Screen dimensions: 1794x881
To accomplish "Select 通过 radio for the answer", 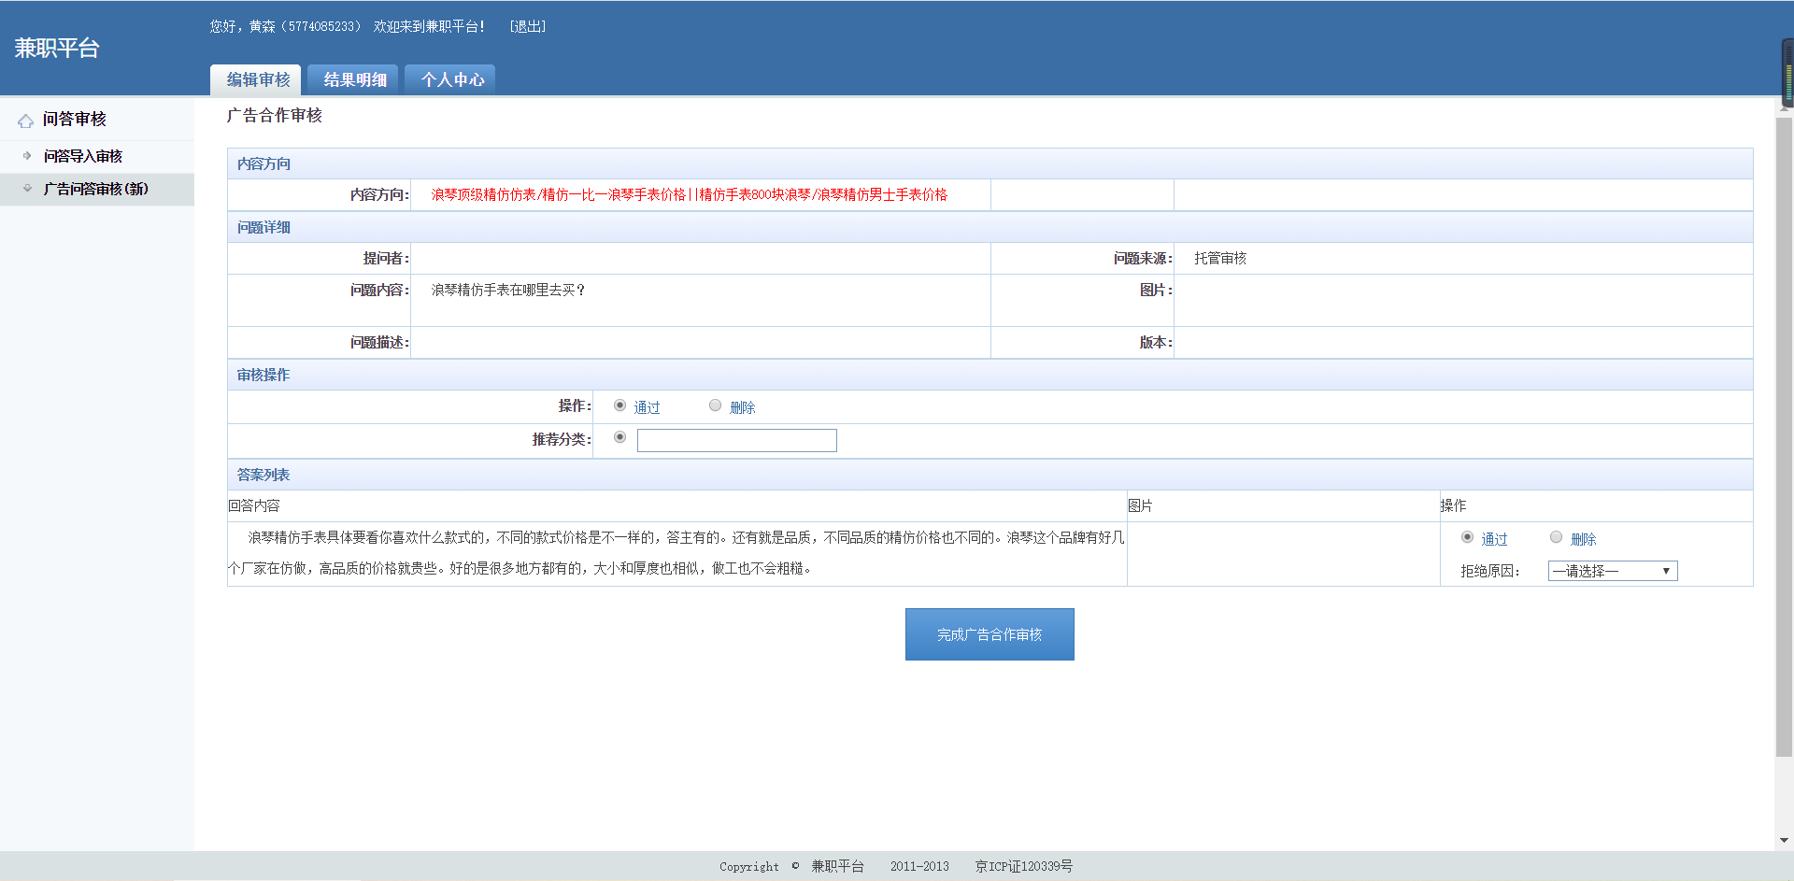I will pos(1467,537).
